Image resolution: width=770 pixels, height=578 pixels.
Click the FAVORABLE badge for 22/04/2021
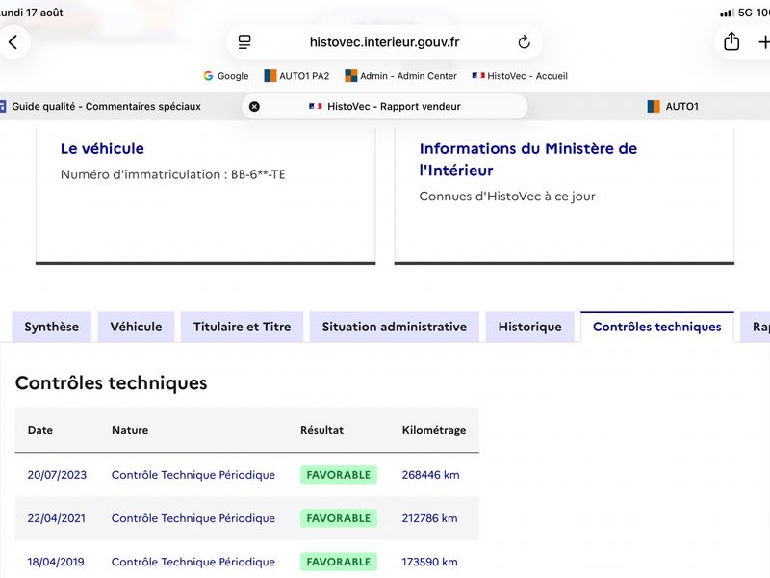339,518
